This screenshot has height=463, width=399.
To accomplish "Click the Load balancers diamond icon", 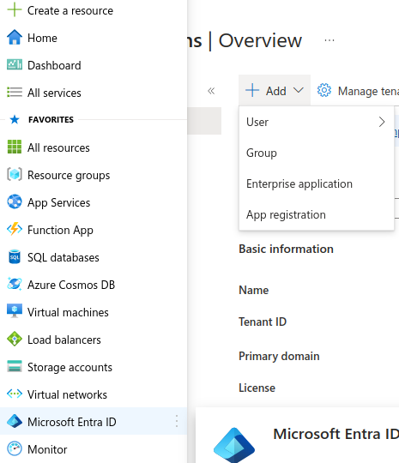I will pos(15,339).
